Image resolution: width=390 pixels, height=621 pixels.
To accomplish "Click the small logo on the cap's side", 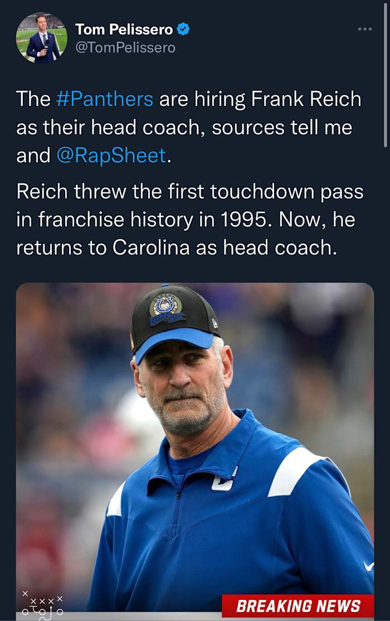I will point(215,324).
